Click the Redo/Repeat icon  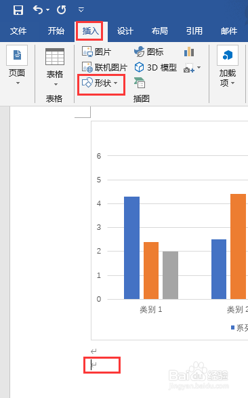[x=62, y=10]
